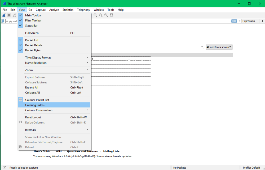
Task: Open the Capture menu
Action: (41, 10)
